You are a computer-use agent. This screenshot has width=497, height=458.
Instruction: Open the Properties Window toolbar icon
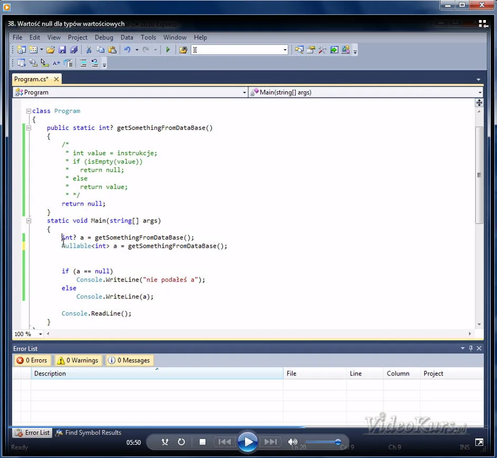311,50
